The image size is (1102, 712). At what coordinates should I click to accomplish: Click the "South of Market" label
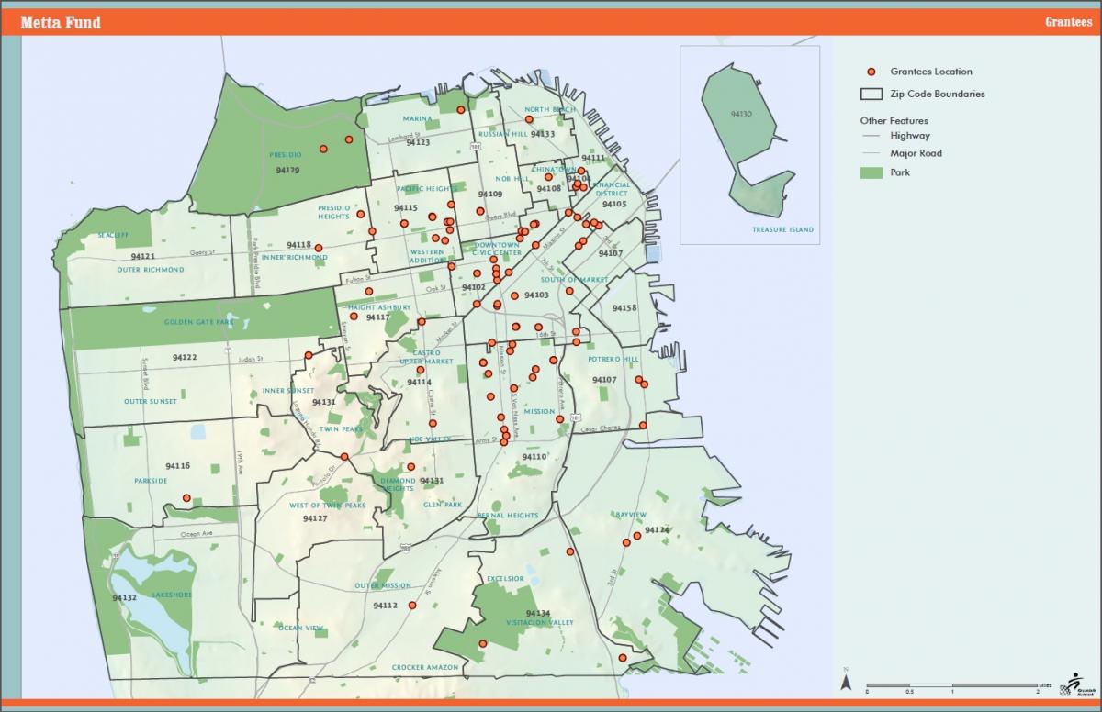(x=575, y=279)
